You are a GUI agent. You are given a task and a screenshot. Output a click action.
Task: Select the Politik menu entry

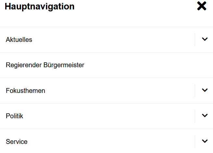[14, 116]
